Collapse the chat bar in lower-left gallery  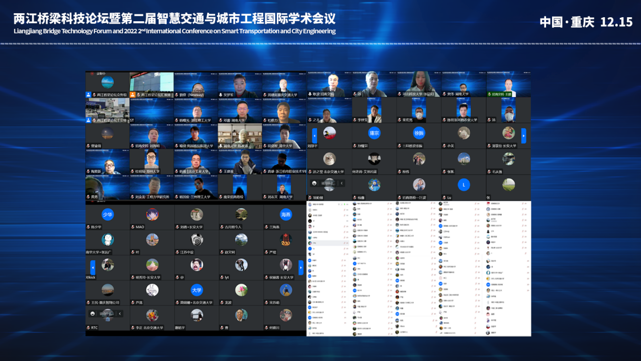click(x=120, y=313)
